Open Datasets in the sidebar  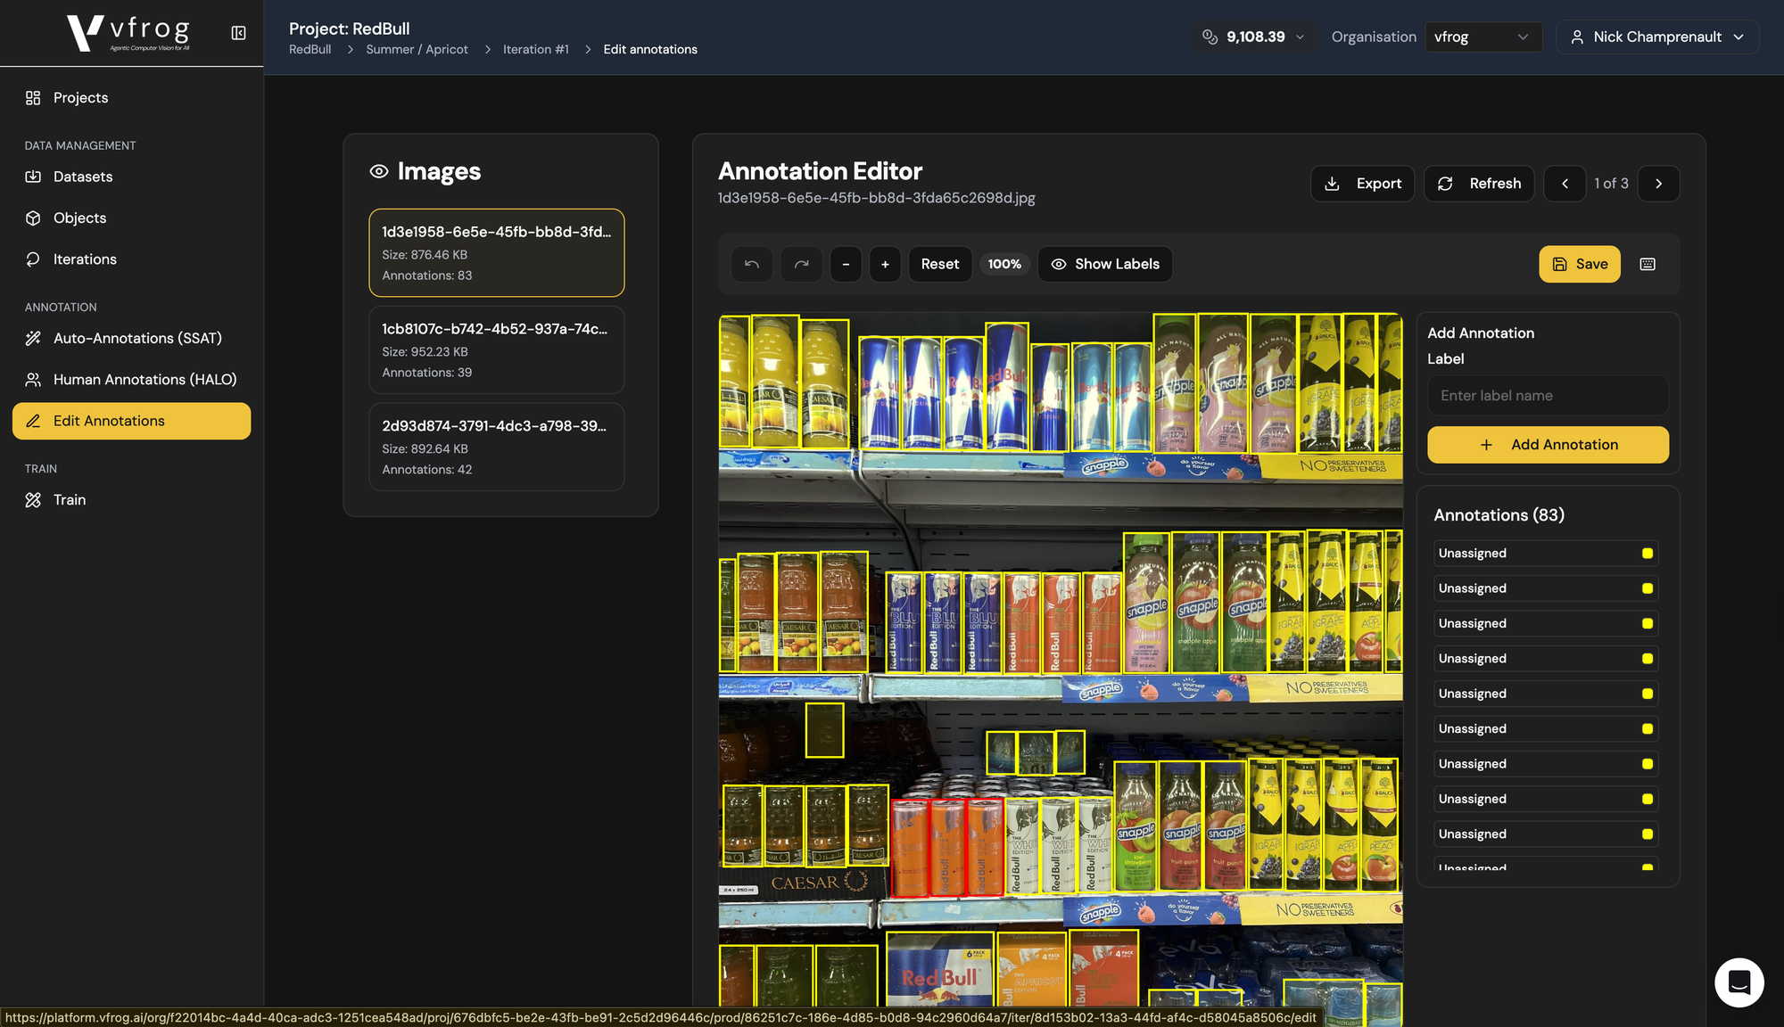click(x=83, y=177)
